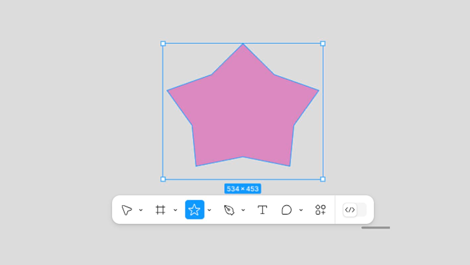Open the shape tools dropdown beside Star
Viewport: 470px width, 265px height.
pyautogui.click(x=209, y=210)
